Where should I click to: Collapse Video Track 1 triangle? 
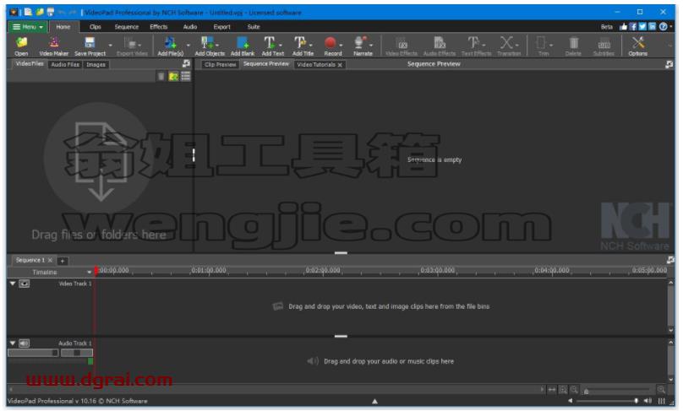[x=13, y=284]
